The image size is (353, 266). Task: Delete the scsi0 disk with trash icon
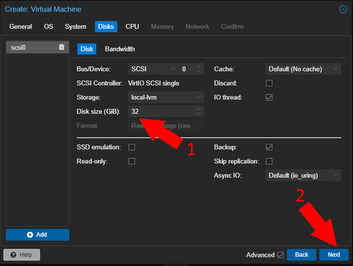pos(62,47)
